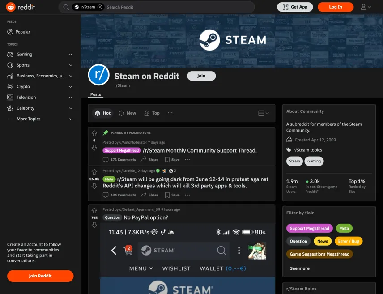Open u/AutoModerator profile link
The width and height of the screenshot is (383, 294).
(x=133, y=142)
